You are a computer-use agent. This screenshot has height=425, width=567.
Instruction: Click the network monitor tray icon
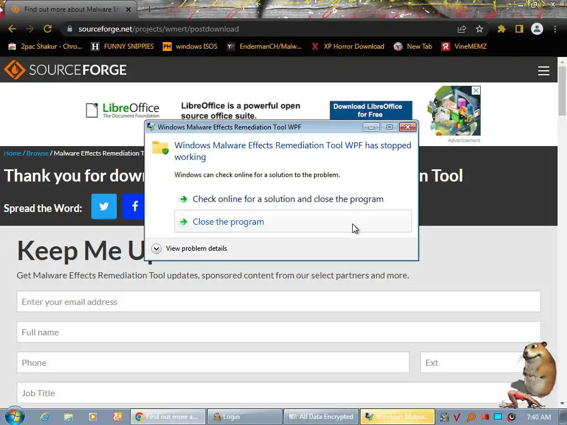[x=498, y=417]
